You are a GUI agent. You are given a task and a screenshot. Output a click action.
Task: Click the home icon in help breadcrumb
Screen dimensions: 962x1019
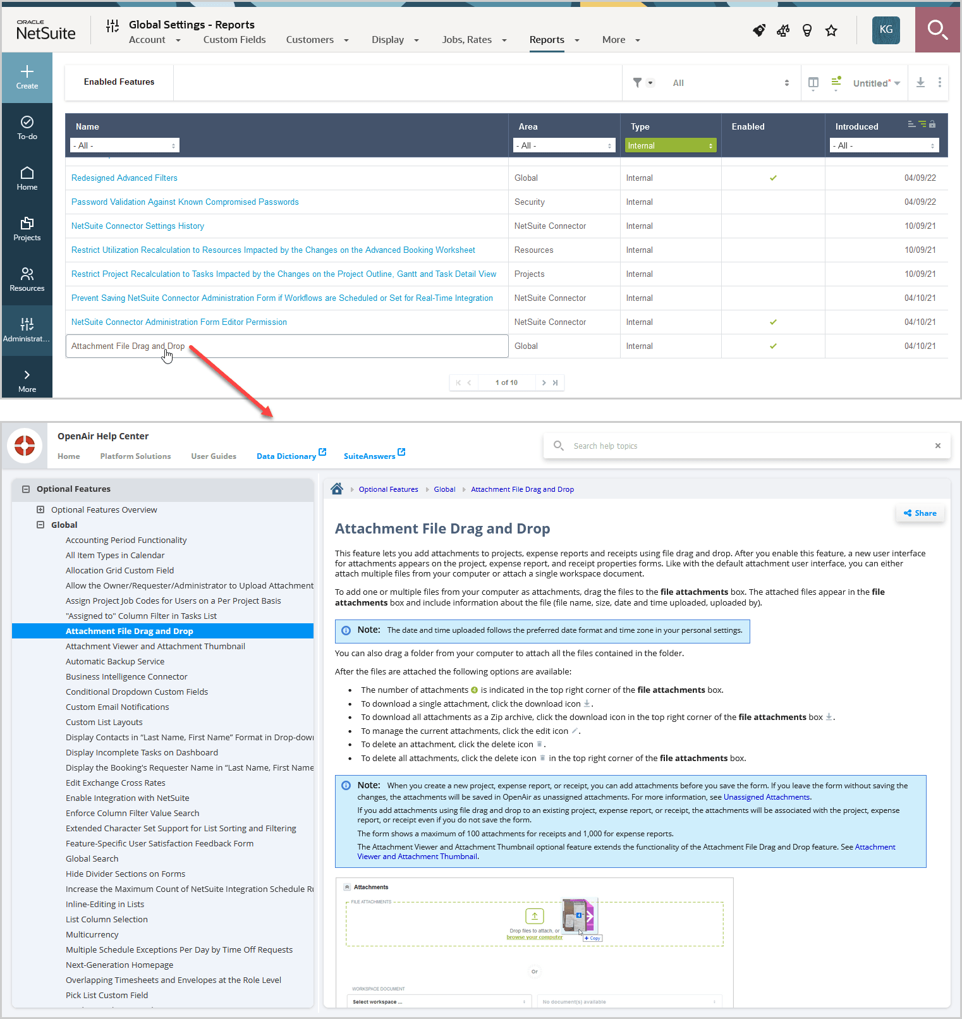tap(337, 489)
